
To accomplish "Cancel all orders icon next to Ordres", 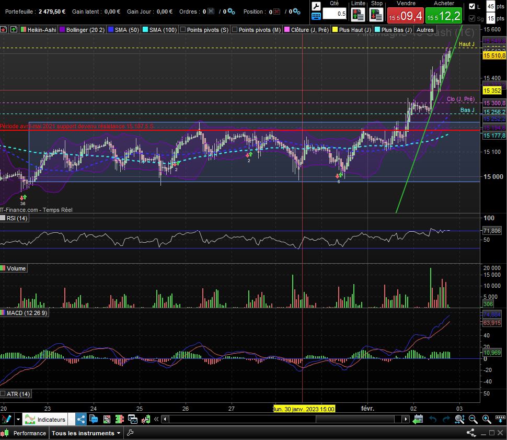I will 211,12.
